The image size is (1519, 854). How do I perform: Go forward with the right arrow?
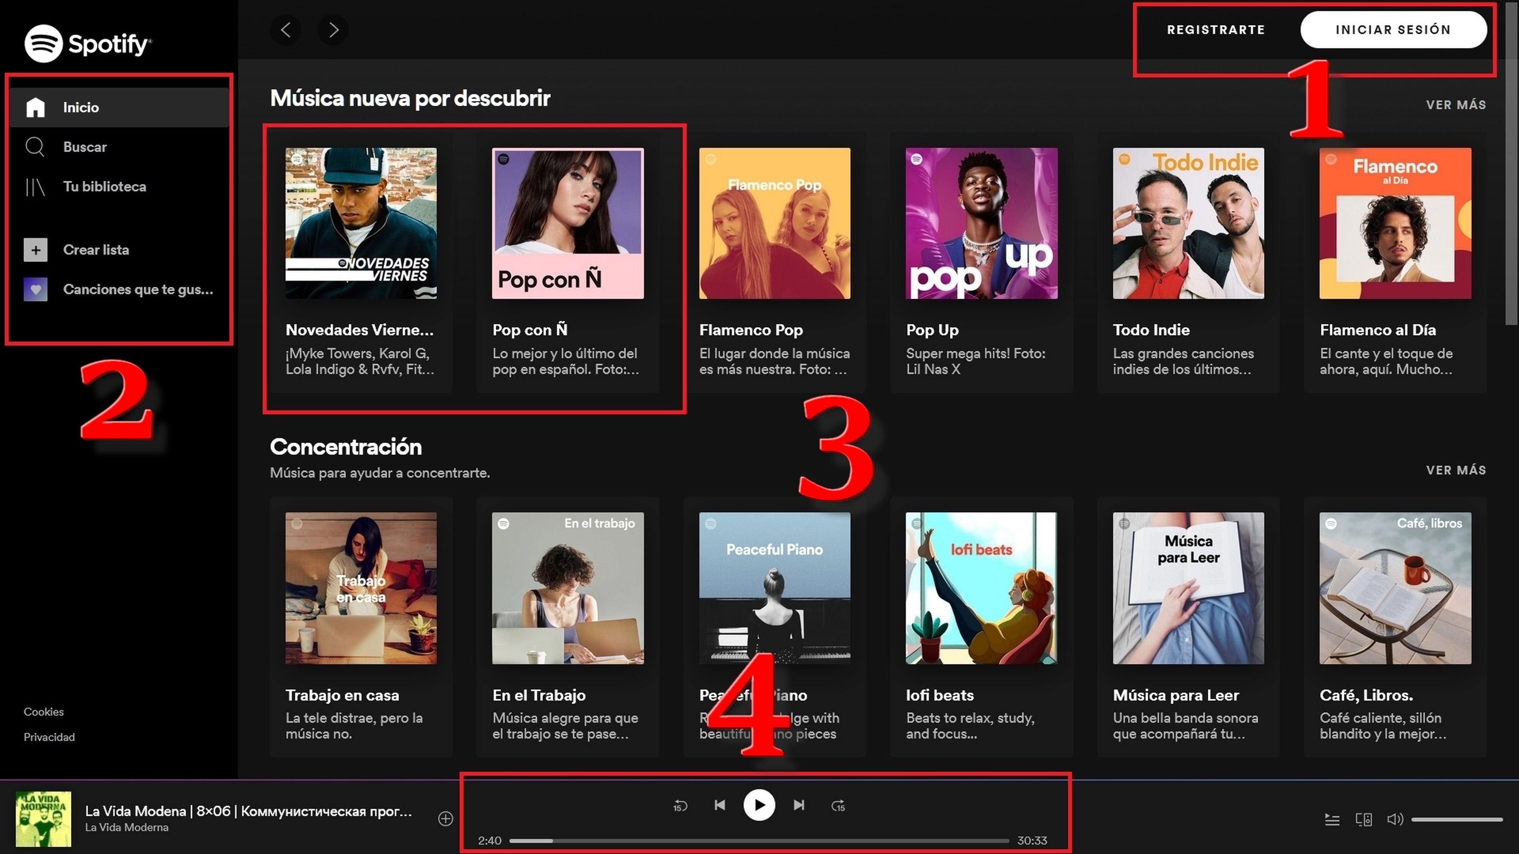tap(333, 30)
